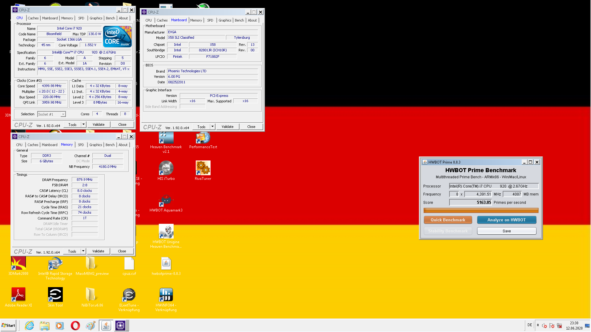This screenshot has height=332, width=591.
Task: Open Tools dropdown arrow in CPU window
Action: 83,124
